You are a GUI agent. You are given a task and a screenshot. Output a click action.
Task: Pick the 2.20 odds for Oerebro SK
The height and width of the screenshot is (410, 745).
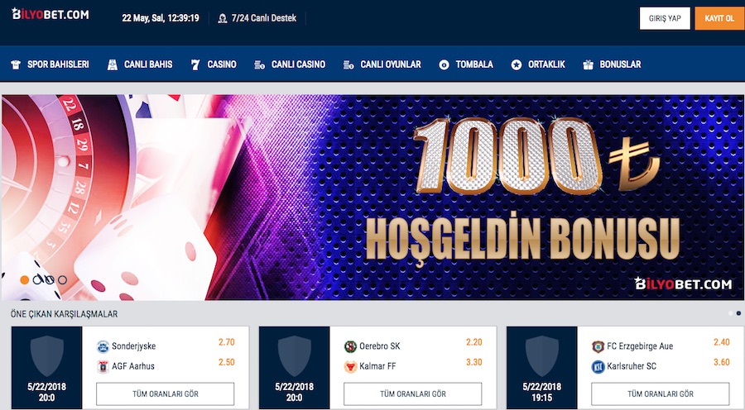pos(473,342)
